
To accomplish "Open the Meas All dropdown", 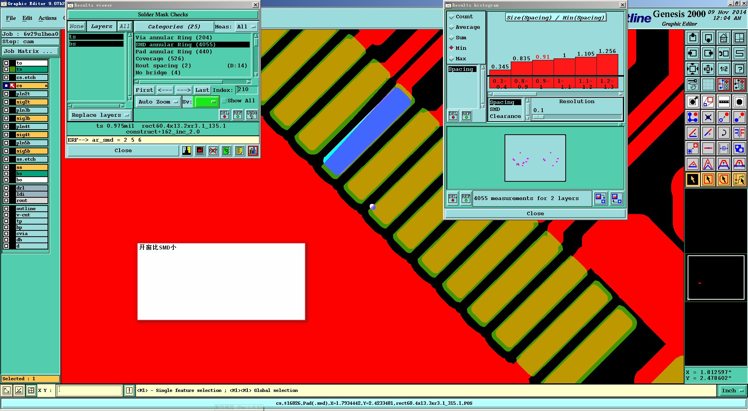I will [x=246, y=27].
